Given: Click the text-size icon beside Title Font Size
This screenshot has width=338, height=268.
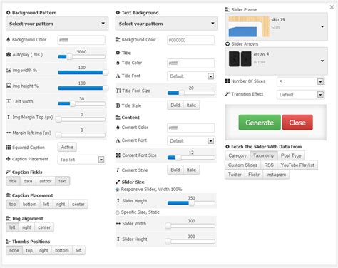Looking at the screenshot, I should (x=118, y=91).
